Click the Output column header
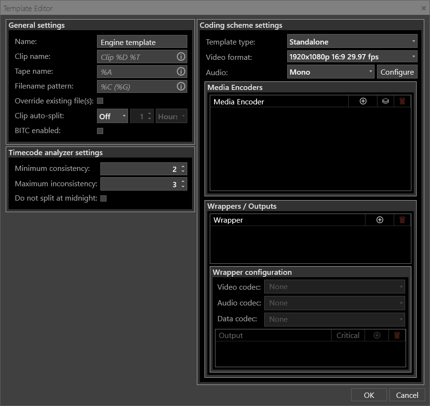This screenshot has height=406, width=430. pyautogui.click(x=273, y=335)
